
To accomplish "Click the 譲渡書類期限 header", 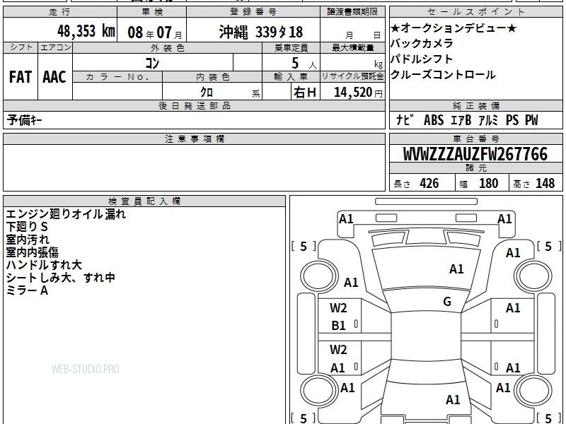I will tap(352, 12).
